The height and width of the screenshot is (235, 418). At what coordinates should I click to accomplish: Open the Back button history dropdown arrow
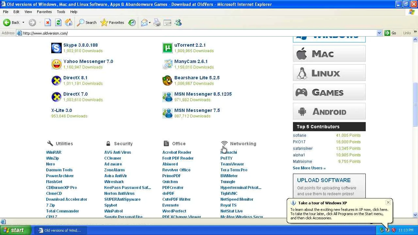23,23
